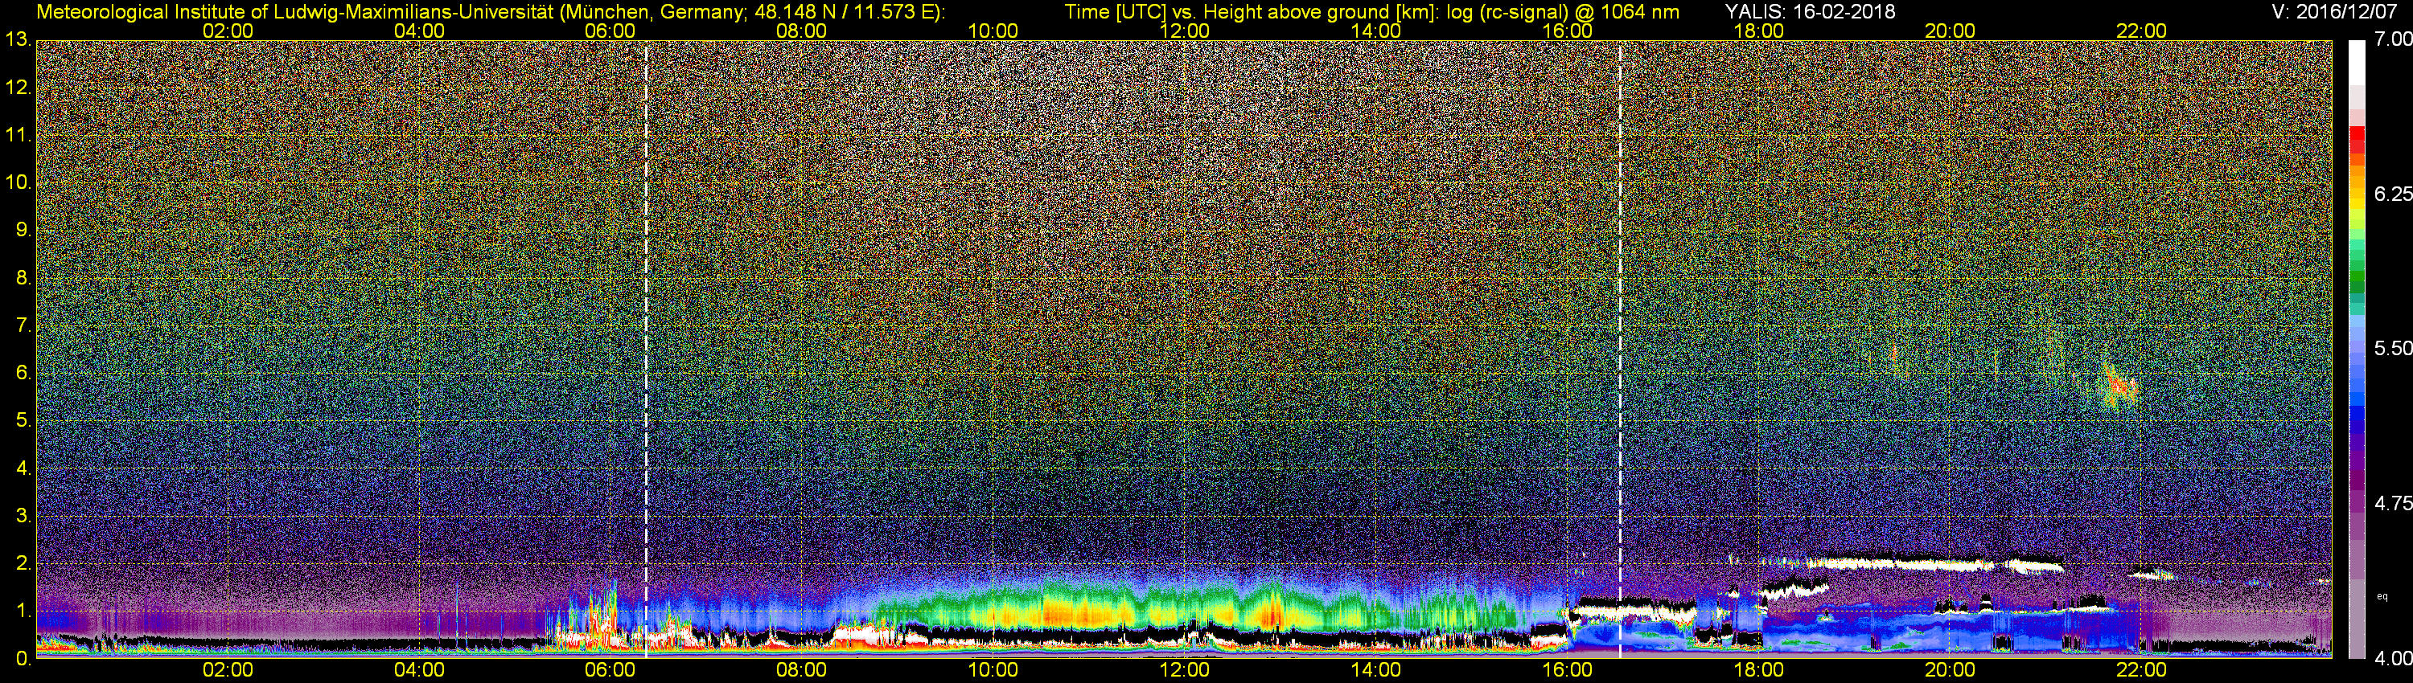Click the '12:00' label on the top time axis

1184,31
